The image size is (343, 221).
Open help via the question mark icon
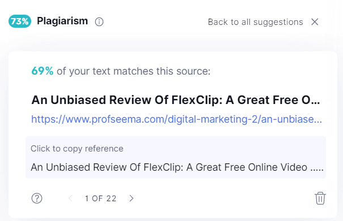pos(37,198)
